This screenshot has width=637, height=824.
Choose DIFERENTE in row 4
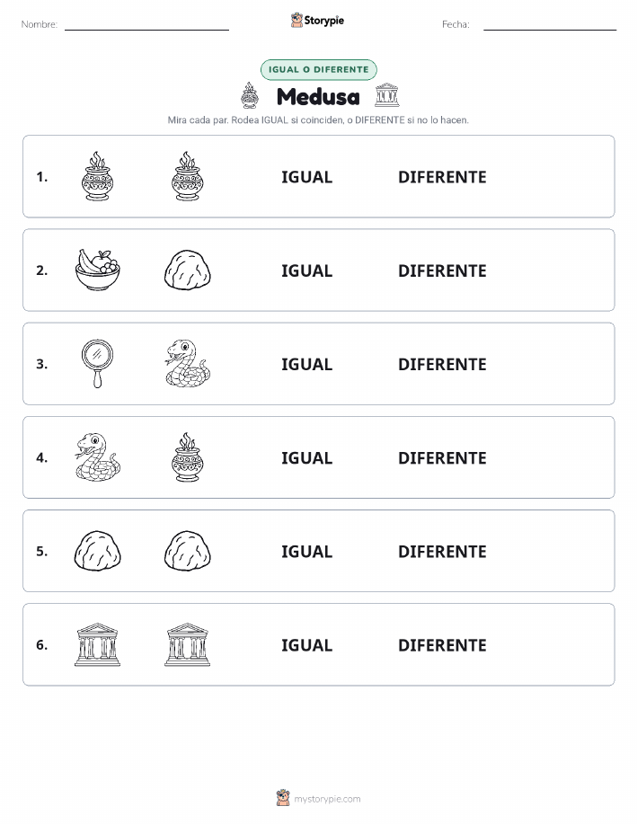(x=442, y=457)
